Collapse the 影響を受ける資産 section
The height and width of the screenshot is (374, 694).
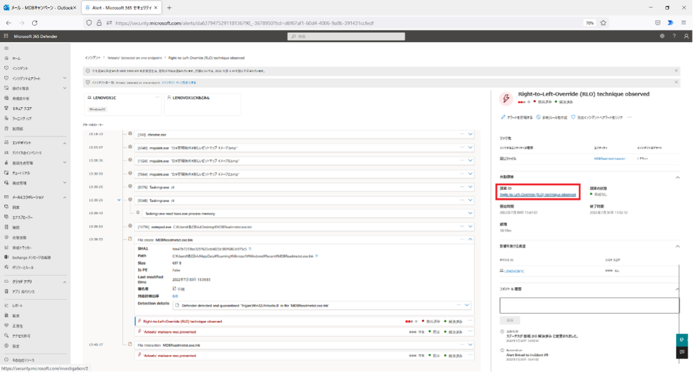677,247
